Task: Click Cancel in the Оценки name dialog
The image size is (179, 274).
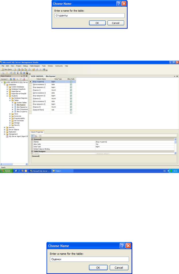Action: pyautogui.click(x=119, y=268)
